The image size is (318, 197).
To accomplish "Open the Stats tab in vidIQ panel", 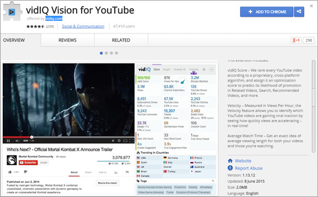I will coord(157,69).
